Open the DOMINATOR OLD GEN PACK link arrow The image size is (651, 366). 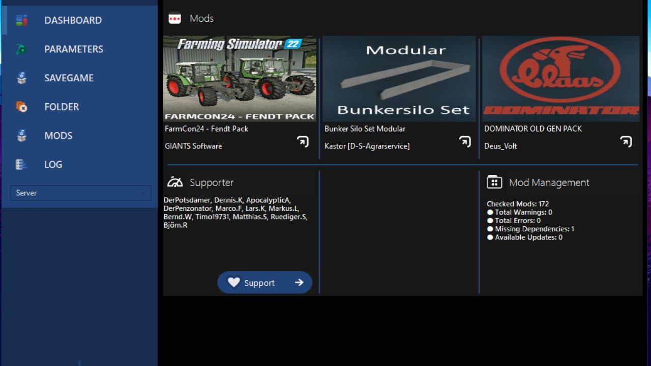(x=626, y=141)
